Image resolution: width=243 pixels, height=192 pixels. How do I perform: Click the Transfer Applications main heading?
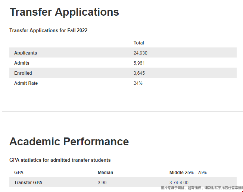(64, 12)
